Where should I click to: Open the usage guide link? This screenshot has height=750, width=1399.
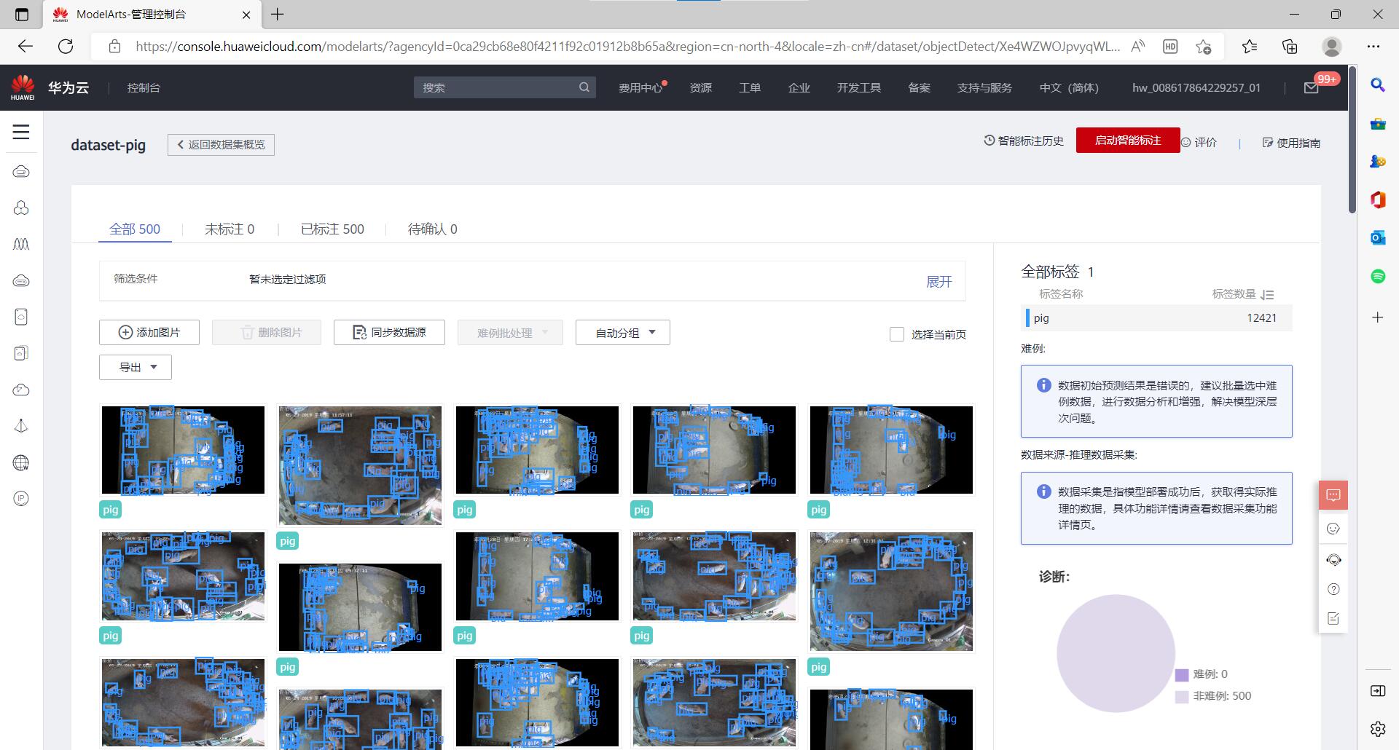(1291, 143)
